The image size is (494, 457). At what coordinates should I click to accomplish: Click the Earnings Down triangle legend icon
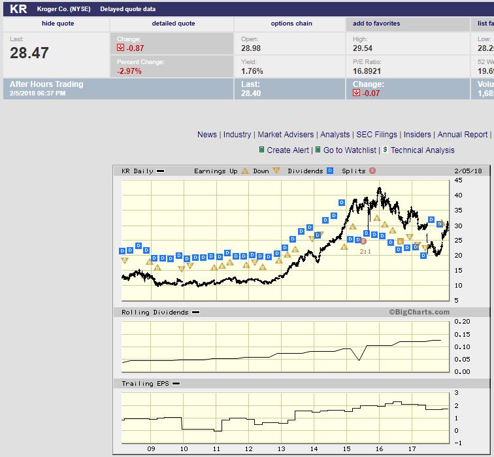coord(276,171)
